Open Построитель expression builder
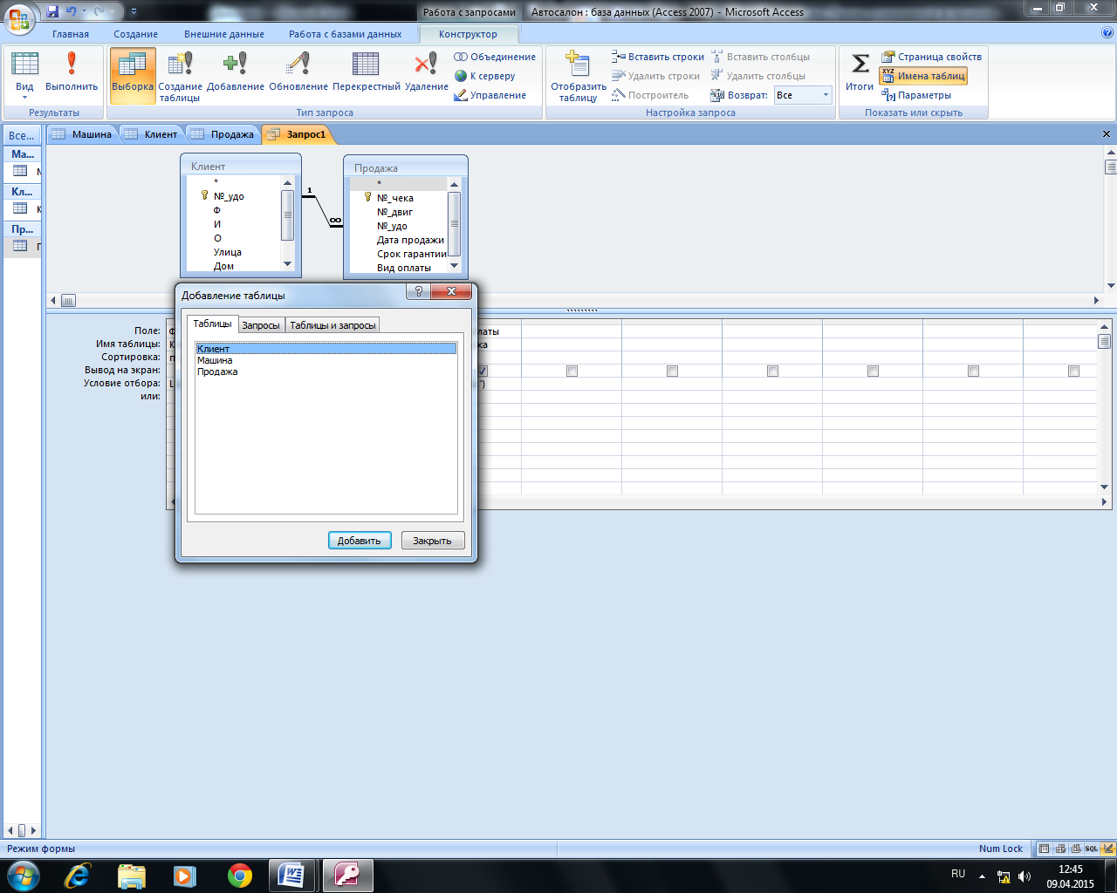The width and height of the screenshot is (1117, 893). 650,95
